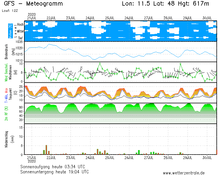Click the "Niederschlag" axis label

coord(6,139)
